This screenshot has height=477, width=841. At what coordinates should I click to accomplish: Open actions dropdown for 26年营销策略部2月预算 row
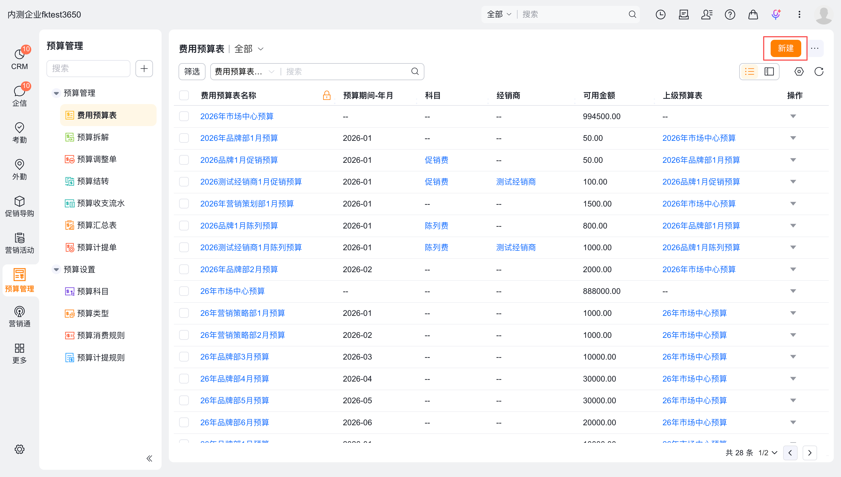click(793, 335)
